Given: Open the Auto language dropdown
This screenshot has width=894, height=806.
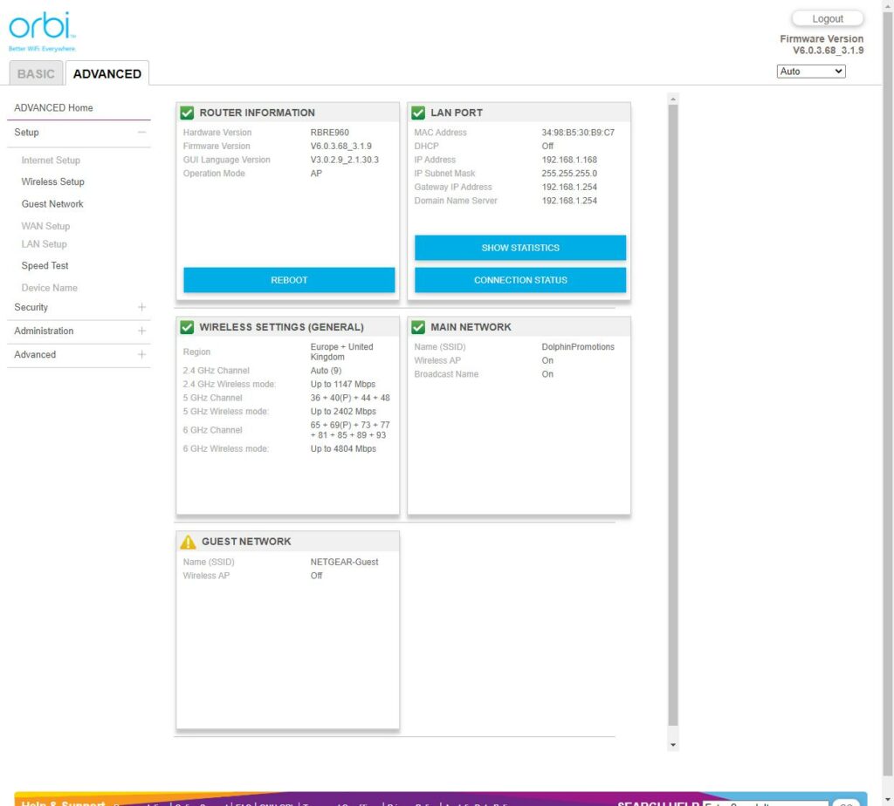Looking at the screenshot, I should pos(811,72).
